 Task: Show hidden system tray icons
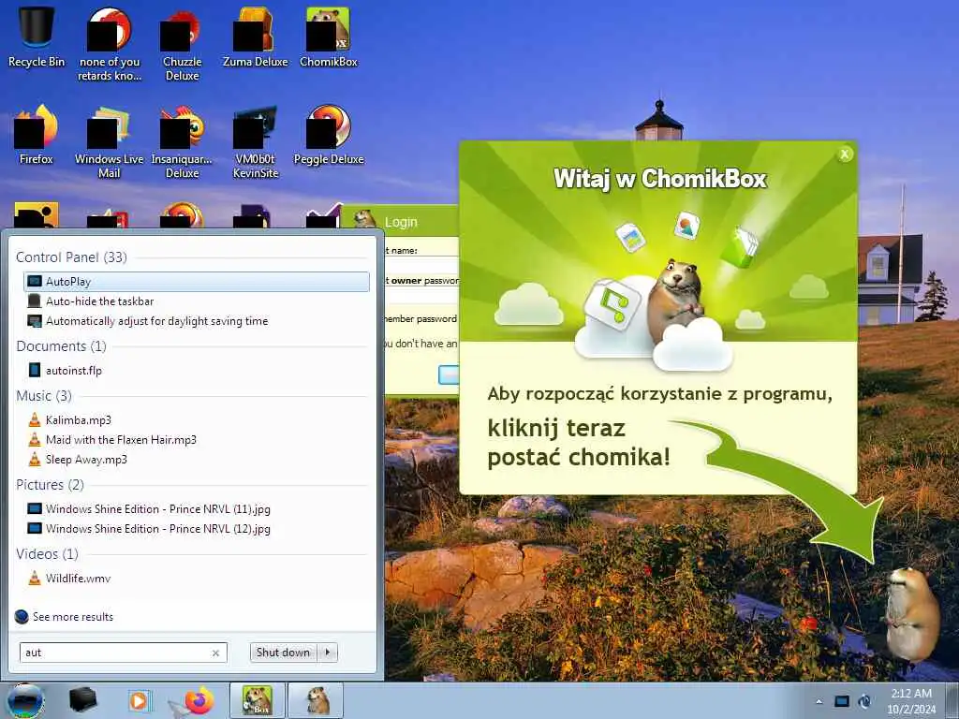pyautogui.click(x=819, y=702)
